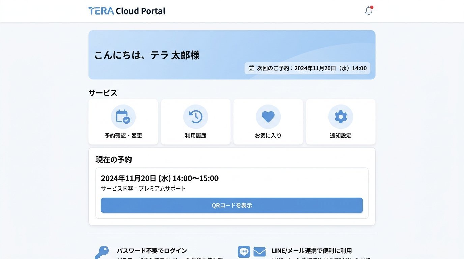Open 利用履歴 with the history clock icon
464x259 pixels.
point(196,116)
